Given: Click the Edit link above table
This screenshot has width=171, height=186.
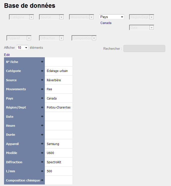Looking at the screenshot, I should (x=7, y=55).
